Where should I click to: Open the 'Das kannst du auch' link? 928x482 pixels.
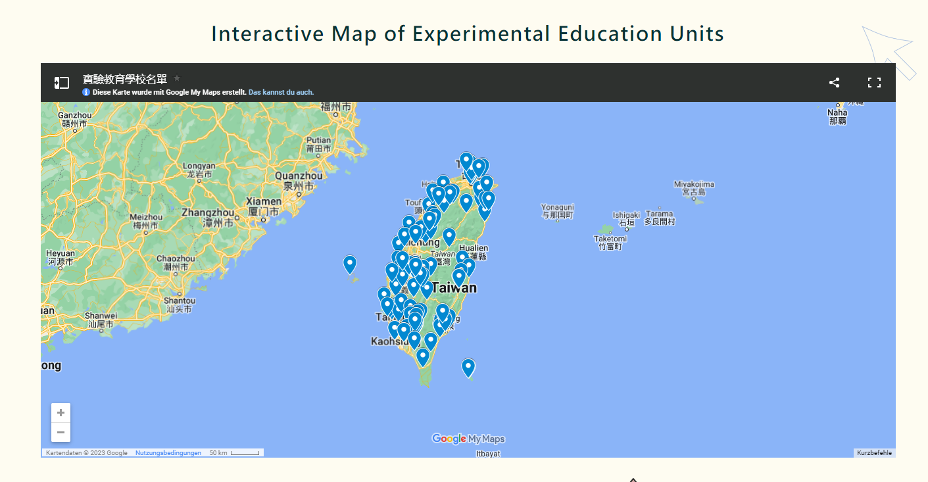281,92
